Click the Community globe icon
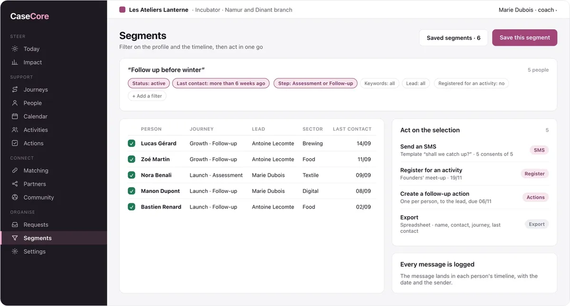Screen dimensions: 570x306 pos(15,197)
